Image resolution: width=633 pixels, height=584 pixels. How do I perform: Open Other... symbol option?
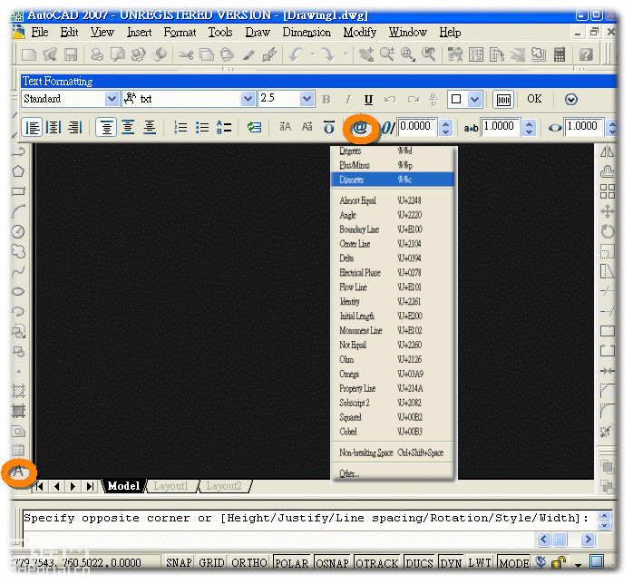393,473
